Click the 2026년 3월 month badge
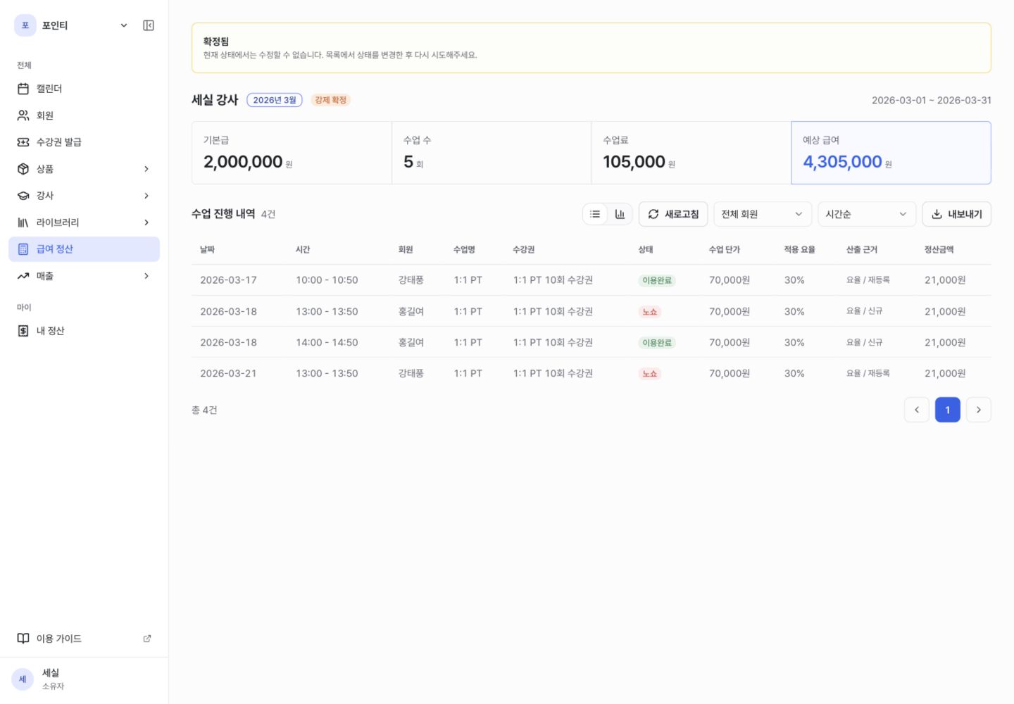 (275, 100)
